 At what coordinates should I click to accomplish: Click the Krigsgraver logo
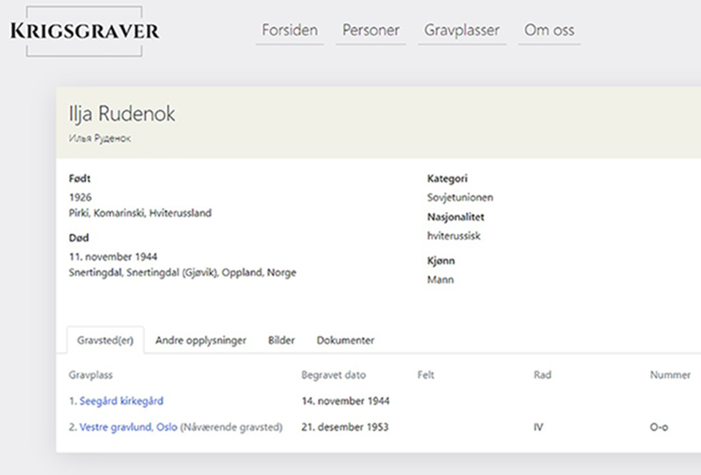coord(84,32)
